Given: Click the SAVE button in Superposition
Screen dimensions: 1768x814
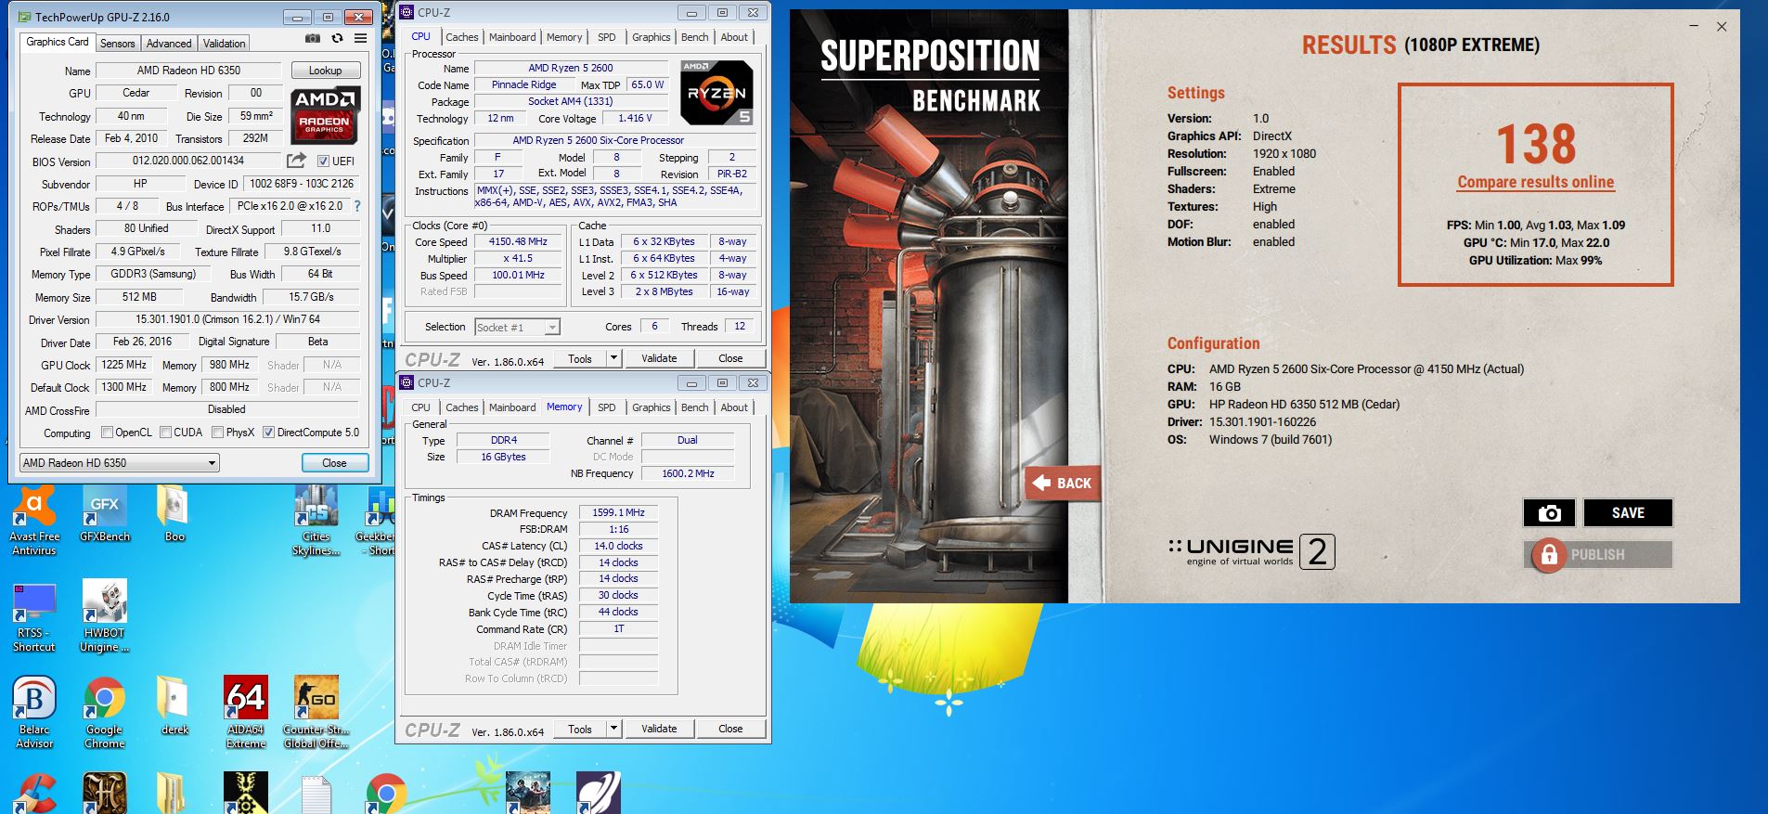Looking at the screenshot, I should coord(1628,513).
